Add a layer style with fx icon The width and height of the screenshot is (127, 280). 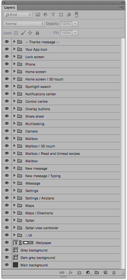click(71, 273)
